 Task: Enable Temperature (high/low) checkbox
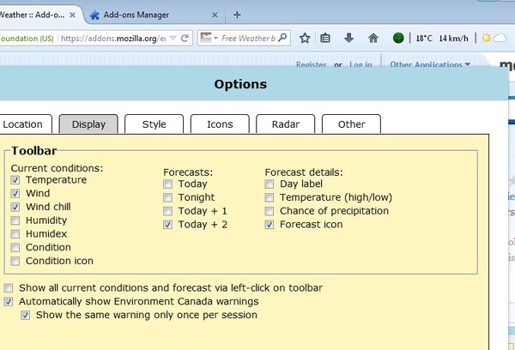tap(270, 197)
